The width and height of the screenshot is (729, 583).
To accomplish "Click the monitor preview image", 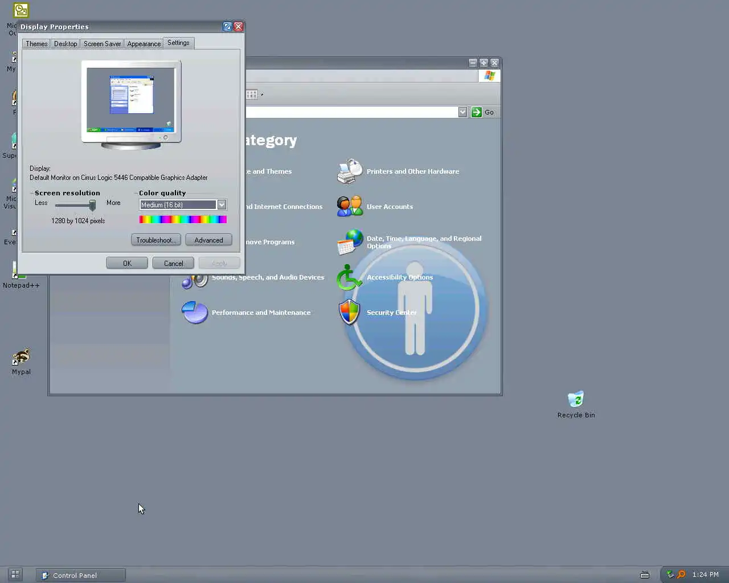I will click(131, 105).
